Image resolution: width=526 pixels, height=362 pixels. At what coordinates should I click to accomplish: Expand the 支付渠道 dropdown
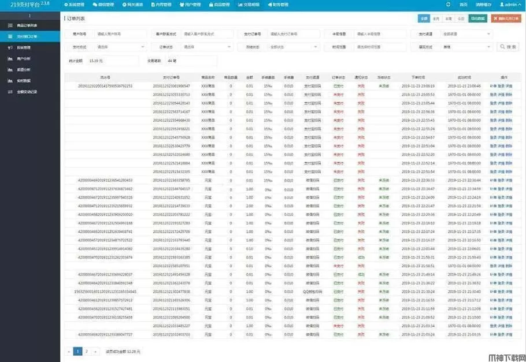point(466,34)
